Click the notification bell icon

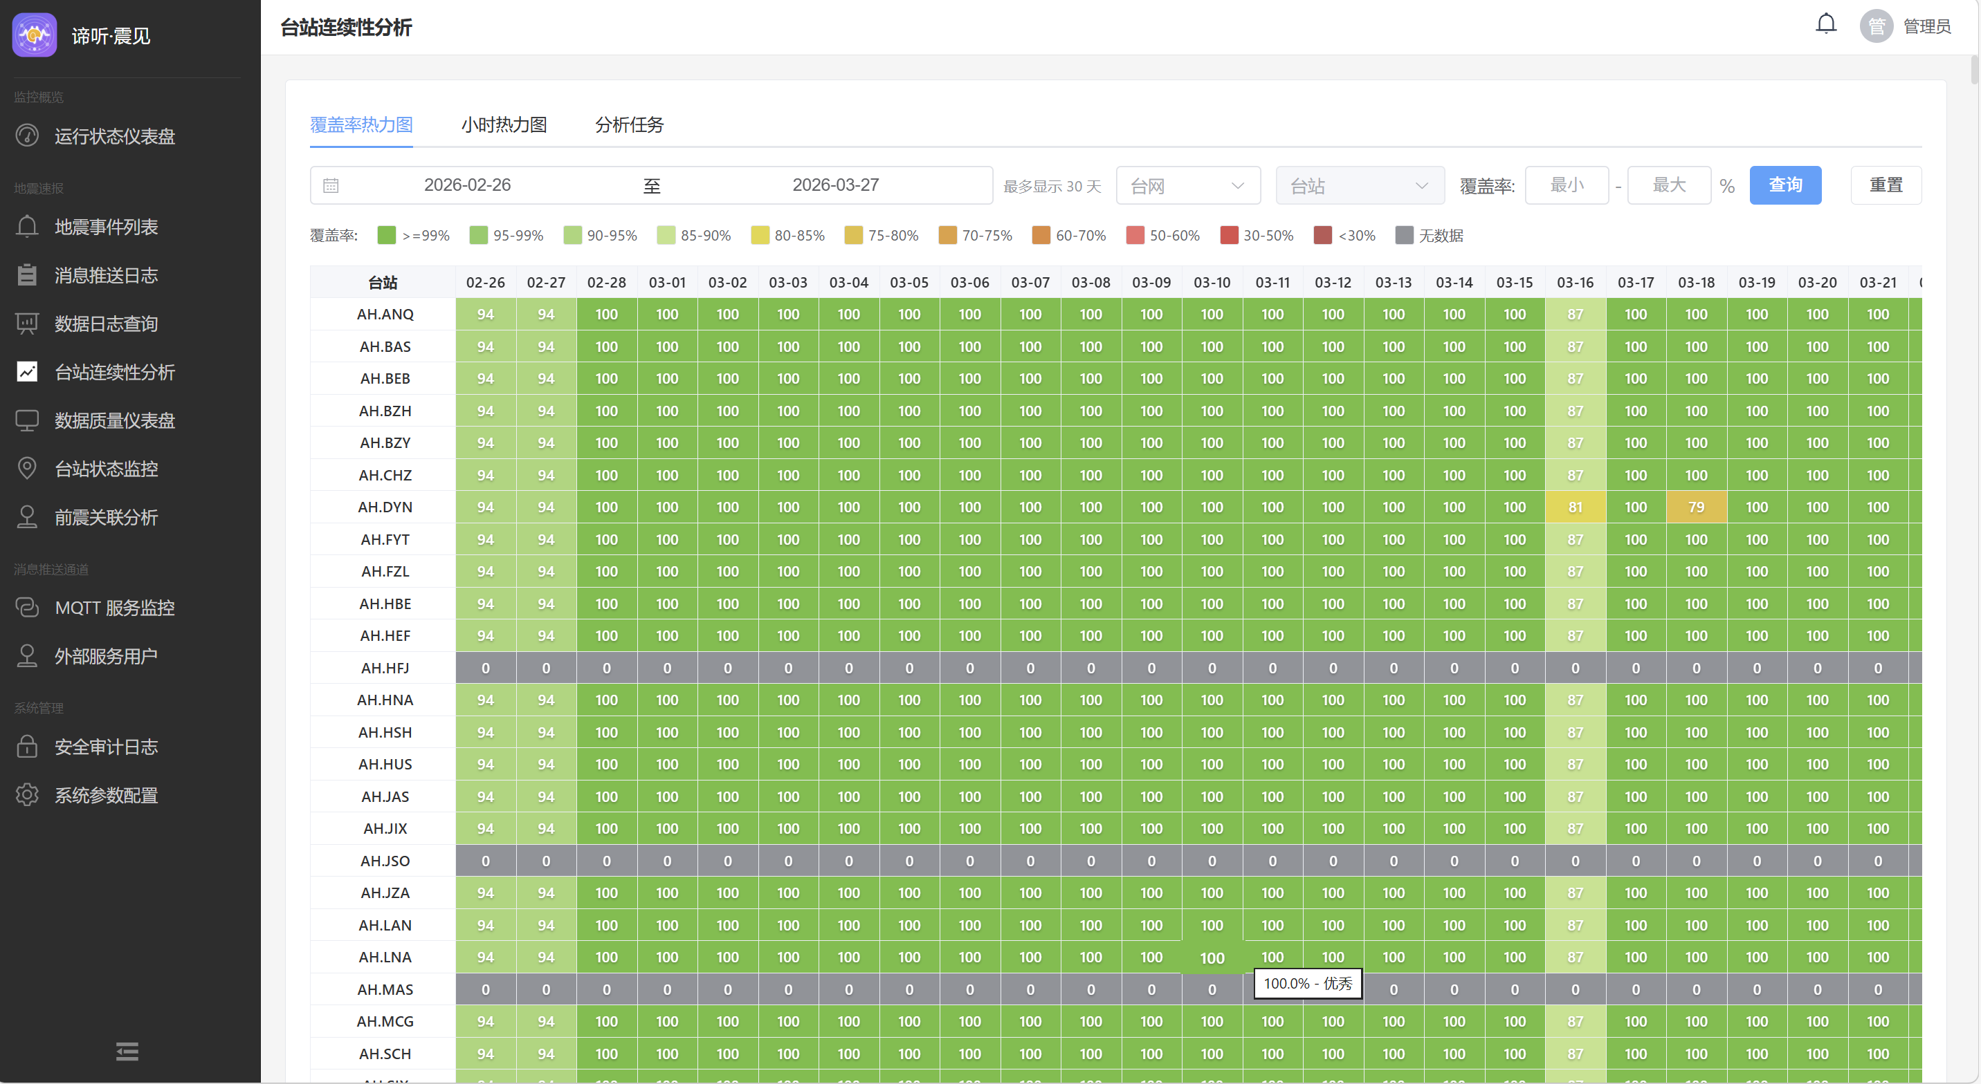(1825, 25)
